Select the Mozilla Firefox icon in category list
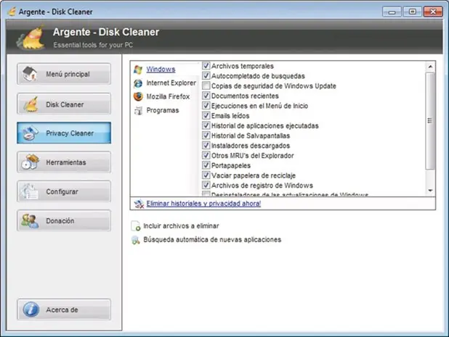 click(x=138, y=96)
